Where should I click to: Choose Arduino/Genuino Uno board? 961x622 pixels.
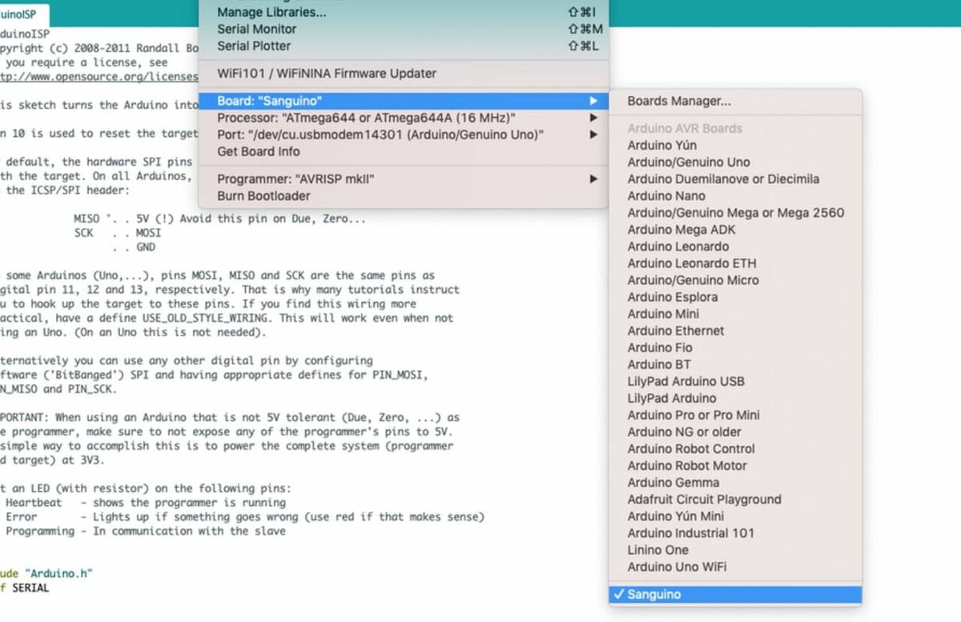735,162
